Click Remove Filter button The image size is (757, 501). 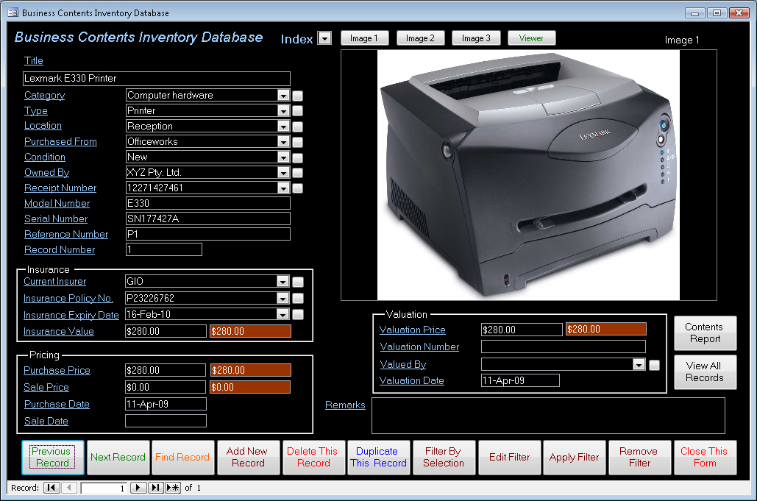640,457
